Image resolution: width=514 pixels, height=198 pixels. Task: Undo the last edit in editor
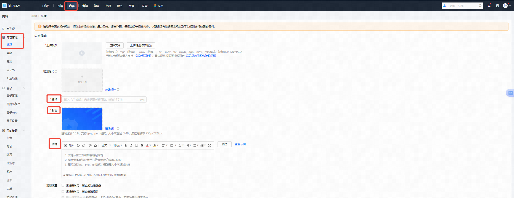coord(78,145)
